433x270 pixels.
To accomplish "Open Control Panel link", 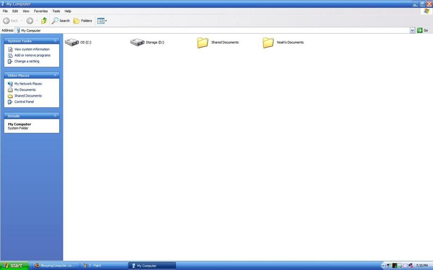I will click(24, 102).
